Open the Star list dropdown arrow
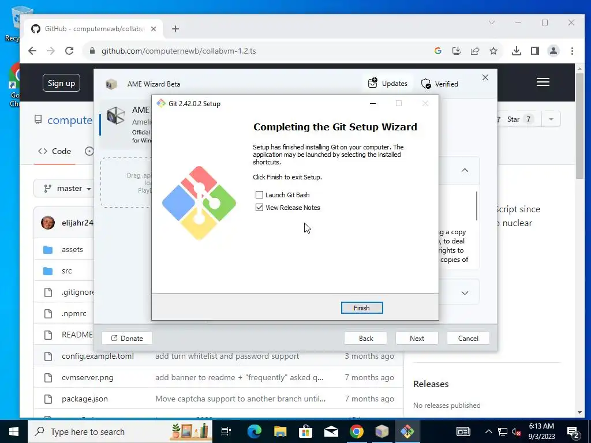The image size is (591, 443). point(551,119)
